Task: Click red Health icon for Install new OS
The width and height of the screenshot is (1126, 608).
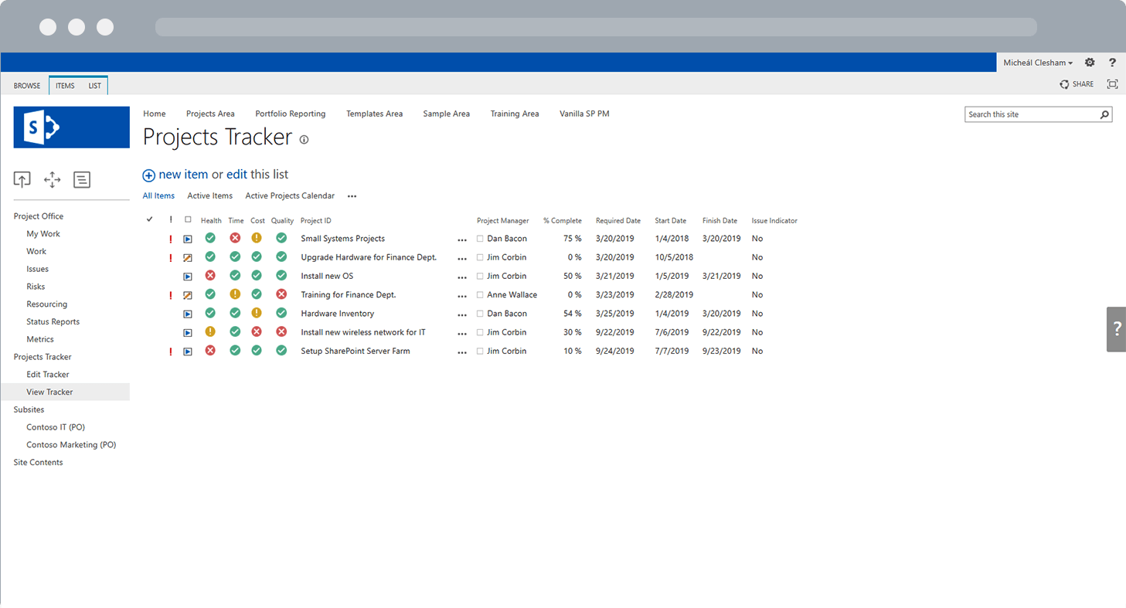Action: click(210, 275)
